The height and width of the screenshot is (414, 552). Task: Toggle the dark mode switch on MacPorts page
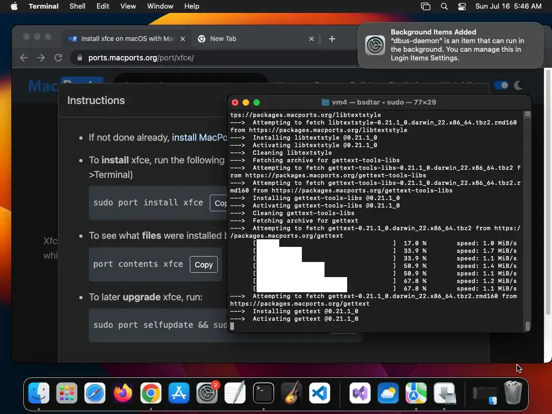tap(501, 85)
